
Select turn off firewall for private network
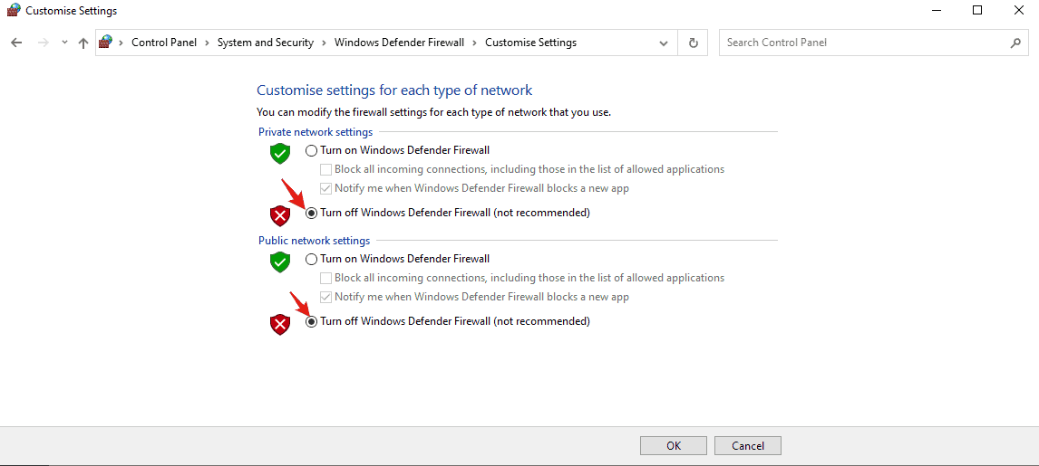point(312,213)
